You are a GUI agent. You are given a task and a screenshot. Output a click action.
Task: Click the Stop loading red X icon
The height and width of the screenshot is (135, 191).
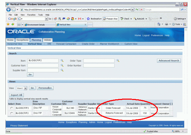point(141,10)
